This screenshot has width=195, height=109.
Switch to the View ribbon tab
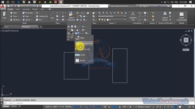pos(42,9)
